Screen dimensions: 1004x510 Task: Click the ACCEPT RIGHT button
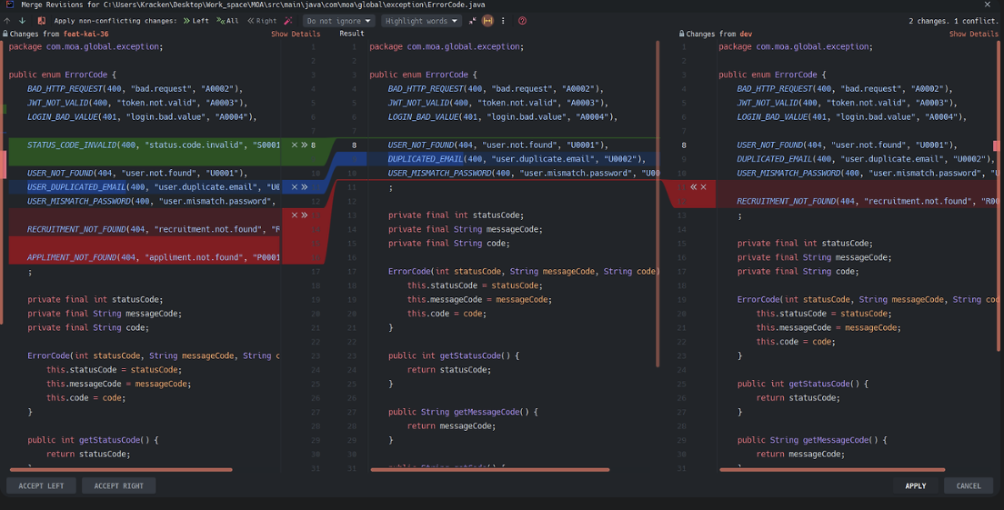119,485
